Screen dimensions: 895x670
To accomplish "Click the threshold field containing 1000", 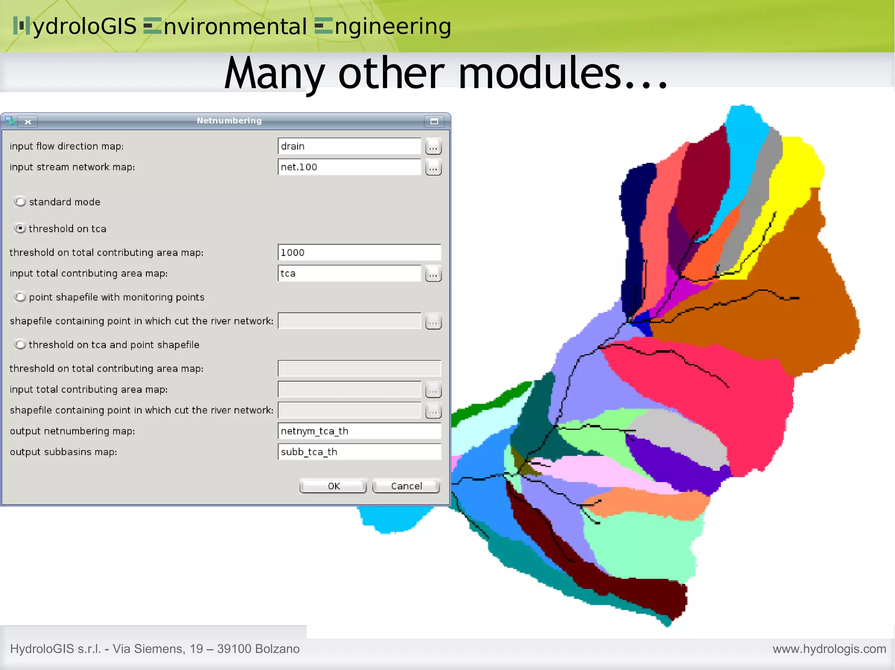I will pyautogui.click(x=359, y=252).
